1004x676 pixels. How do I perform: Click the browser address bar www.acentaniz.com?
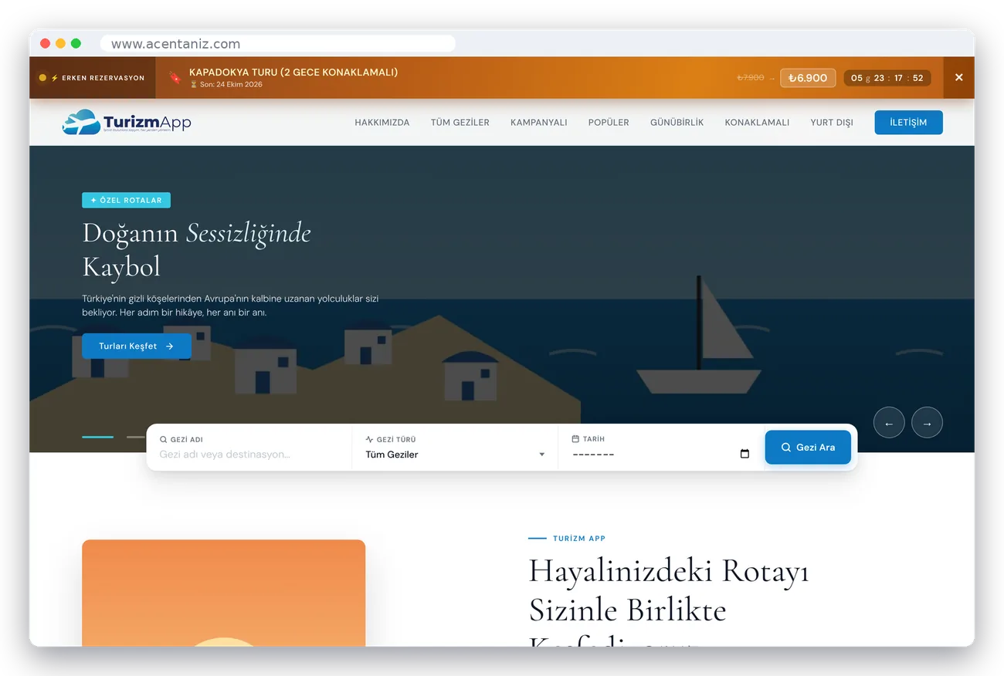(278, 44)
